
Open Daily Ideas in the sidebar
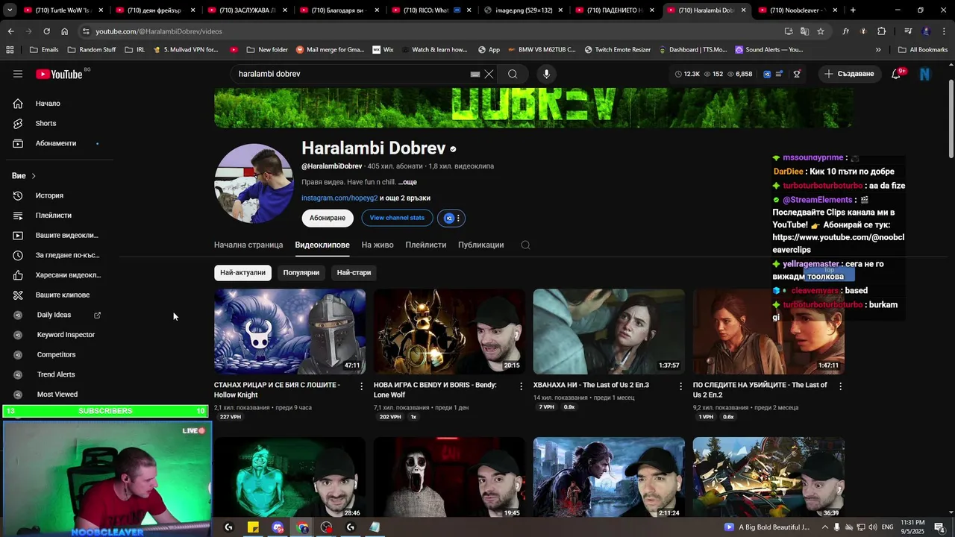(54, 315)
